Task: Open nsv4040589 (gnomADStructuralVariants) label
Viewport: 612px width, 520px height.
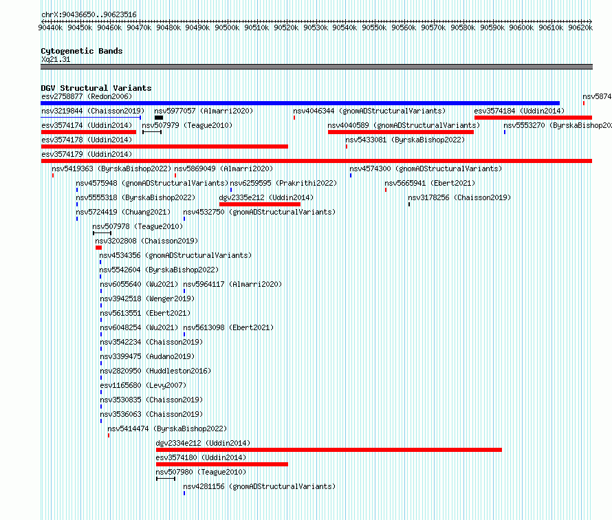Action: point(404,125)
